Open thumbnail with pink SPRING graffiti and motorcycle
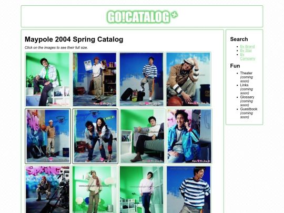 pos(48,189)
